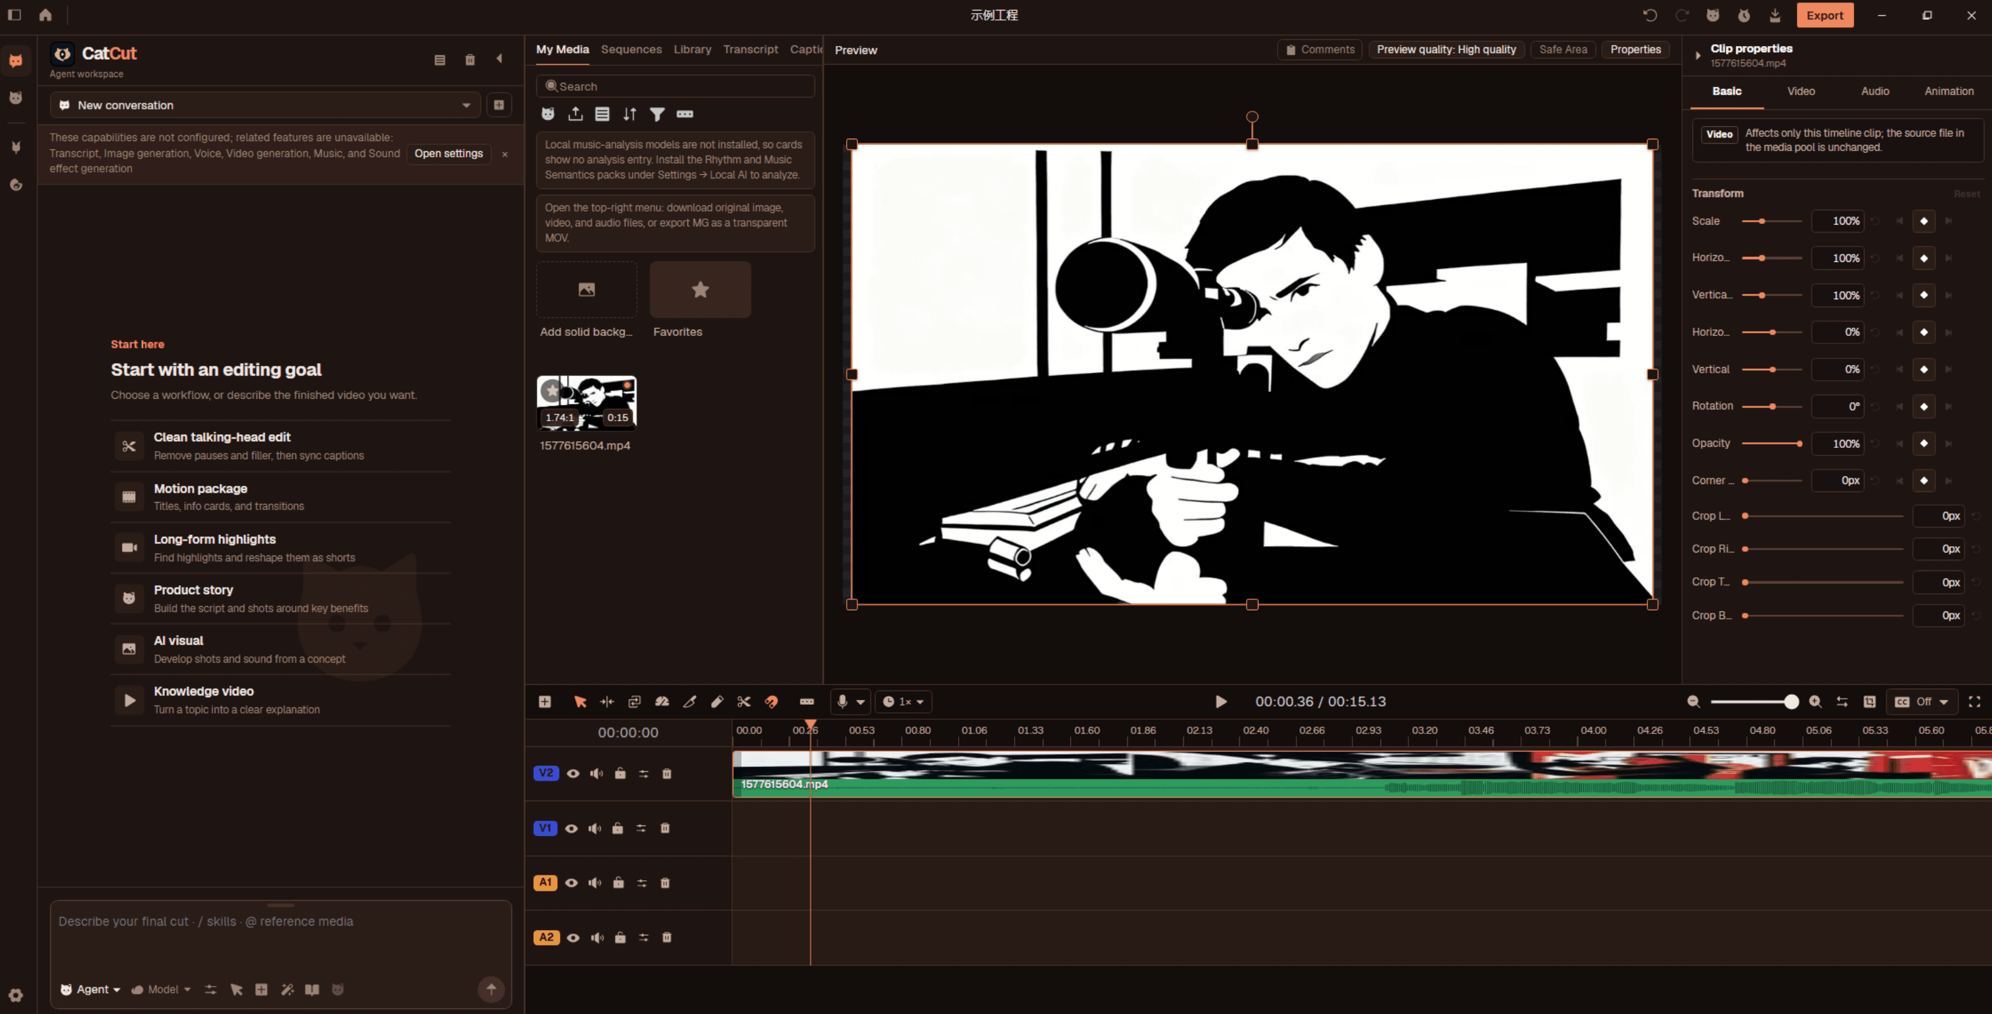Click the Export button

coord(1824,16)
